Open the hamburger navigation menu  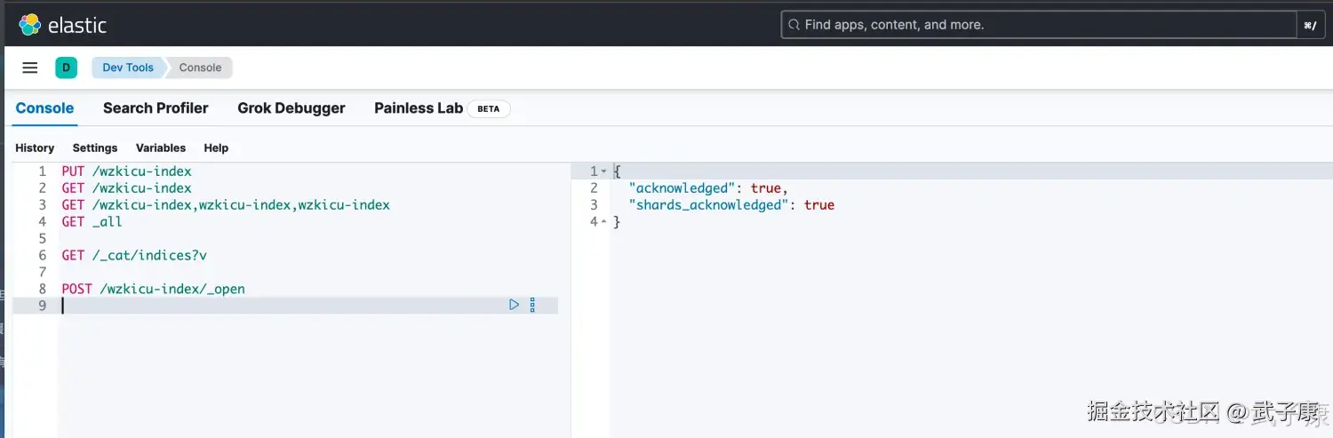point(30,68)
